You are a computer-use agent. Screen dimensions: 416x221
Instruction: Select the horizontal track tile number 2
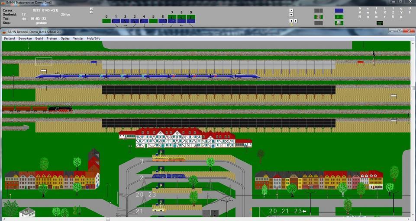pos(125,21)
